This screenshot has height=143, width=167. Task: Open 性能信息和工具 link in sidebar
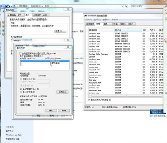tap(12, 139)
